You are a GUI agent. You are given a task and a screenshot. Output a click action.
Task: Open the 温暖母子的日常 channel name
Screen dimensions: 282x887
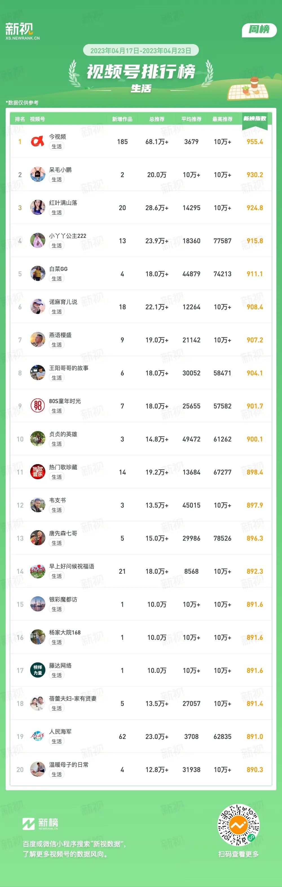[69, 765]
